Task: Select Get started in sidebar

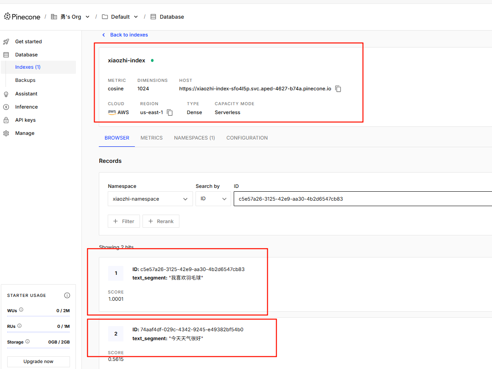Action: pyautogui.click(x=28, y=42)
